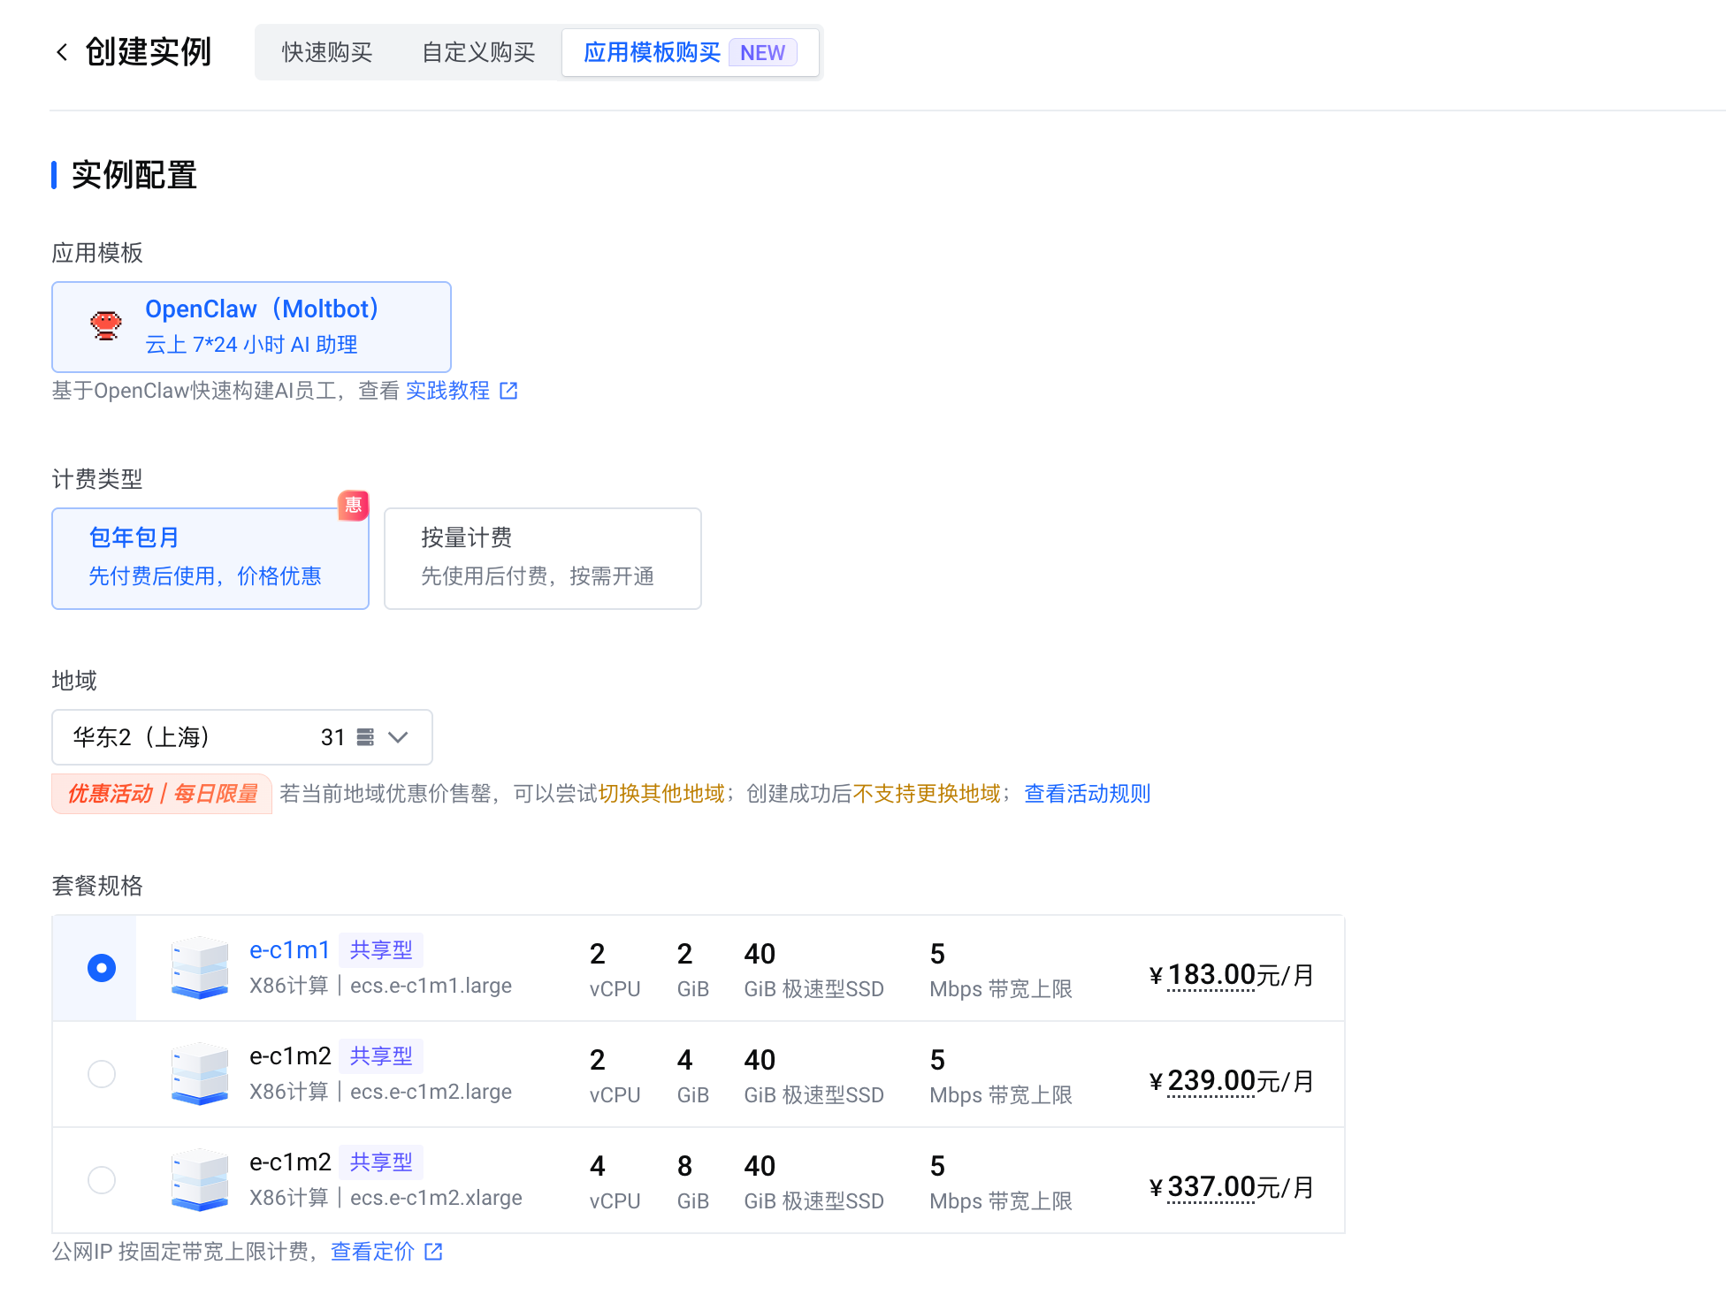Open the 实践教程 tutorial link
Screen dimensions: 1726x1303
pos(447,390)
